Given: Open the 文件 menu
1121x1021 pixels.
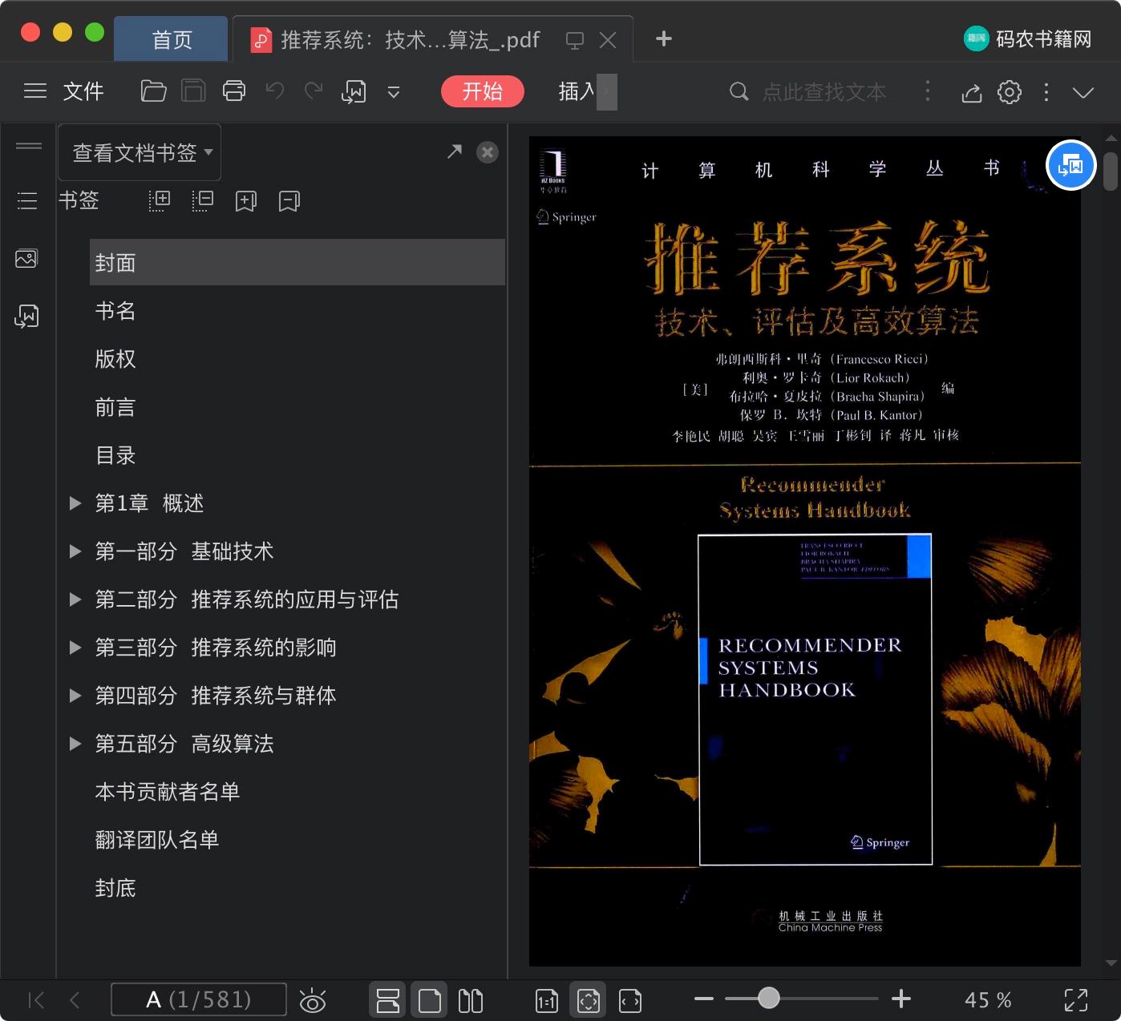Looking at the screenshot, I should pos(83,91).
